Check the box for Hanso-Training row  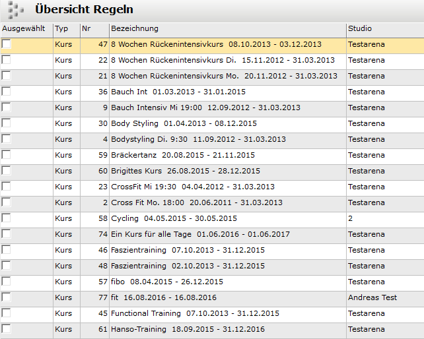point(6,328)
